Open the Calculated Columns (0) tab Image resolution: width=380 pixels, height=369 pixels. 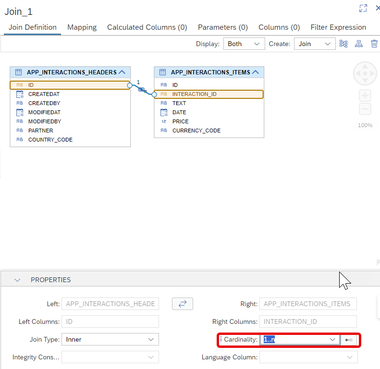click(x=147, y=27)
